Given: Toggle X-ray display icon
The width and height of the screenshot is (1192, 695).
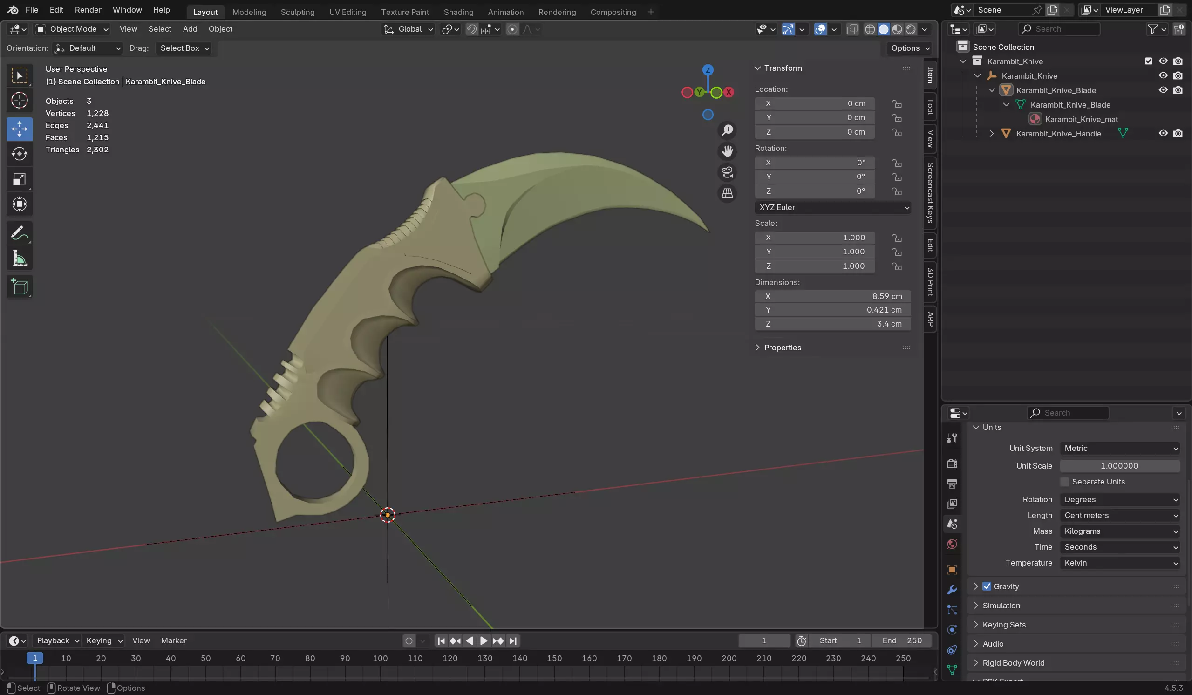Looking at the screenshot, I should click(852, 29).
